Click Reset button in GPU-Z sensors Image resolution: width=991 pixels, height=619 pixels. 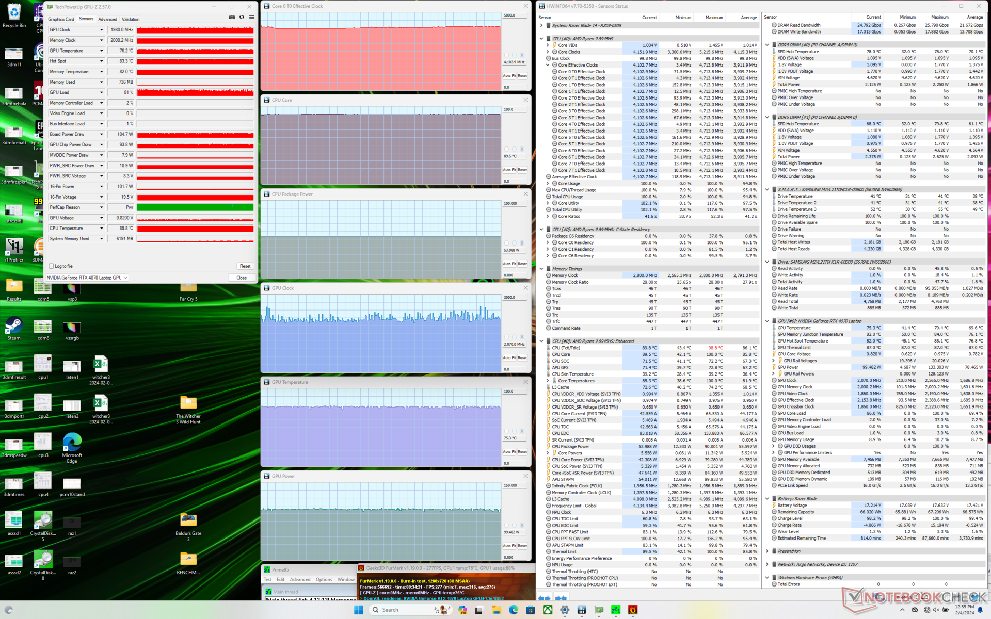[245, 266]
